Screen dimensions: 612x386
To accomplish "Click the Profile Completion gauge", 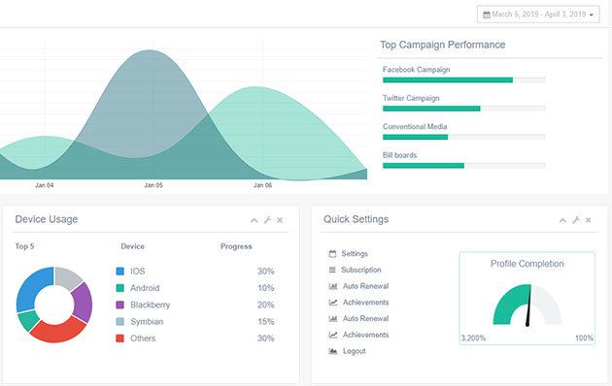I will tap(527, 305).
